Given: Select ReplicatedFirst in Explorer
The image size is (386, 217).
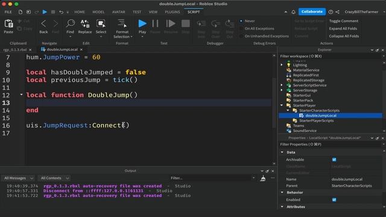Looking at the screenshot, I should coord(306,75).
